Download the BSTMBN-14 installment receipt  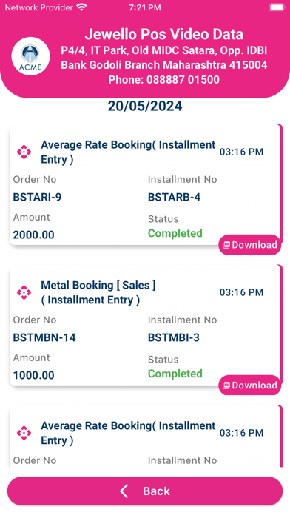pyautogui.click(x=250, y=386)
